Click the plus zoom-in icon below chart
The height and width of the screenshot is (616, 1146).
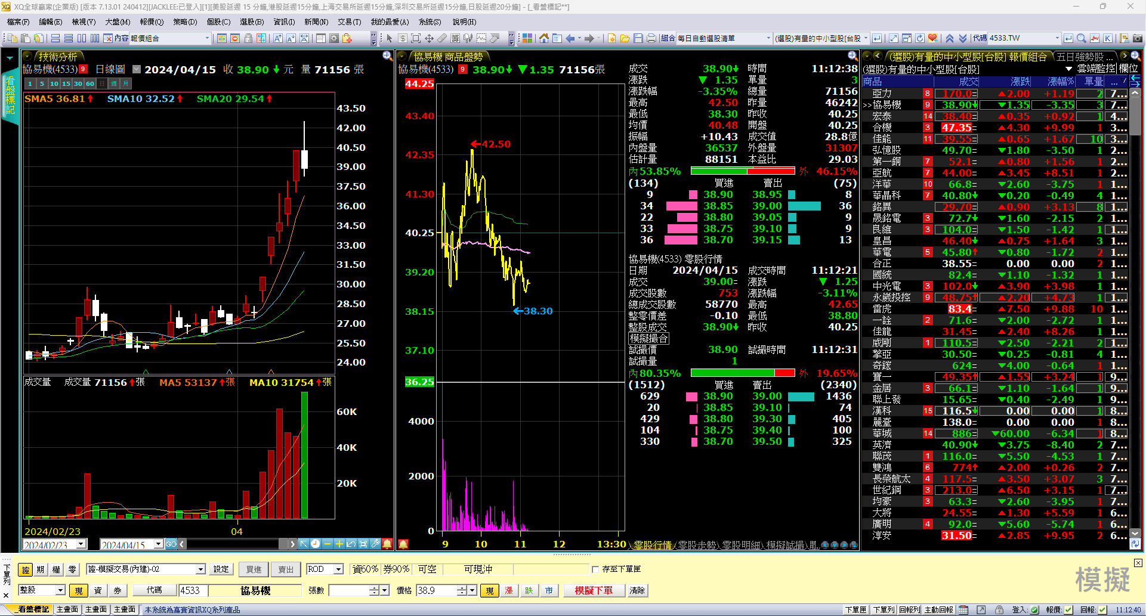339,544
